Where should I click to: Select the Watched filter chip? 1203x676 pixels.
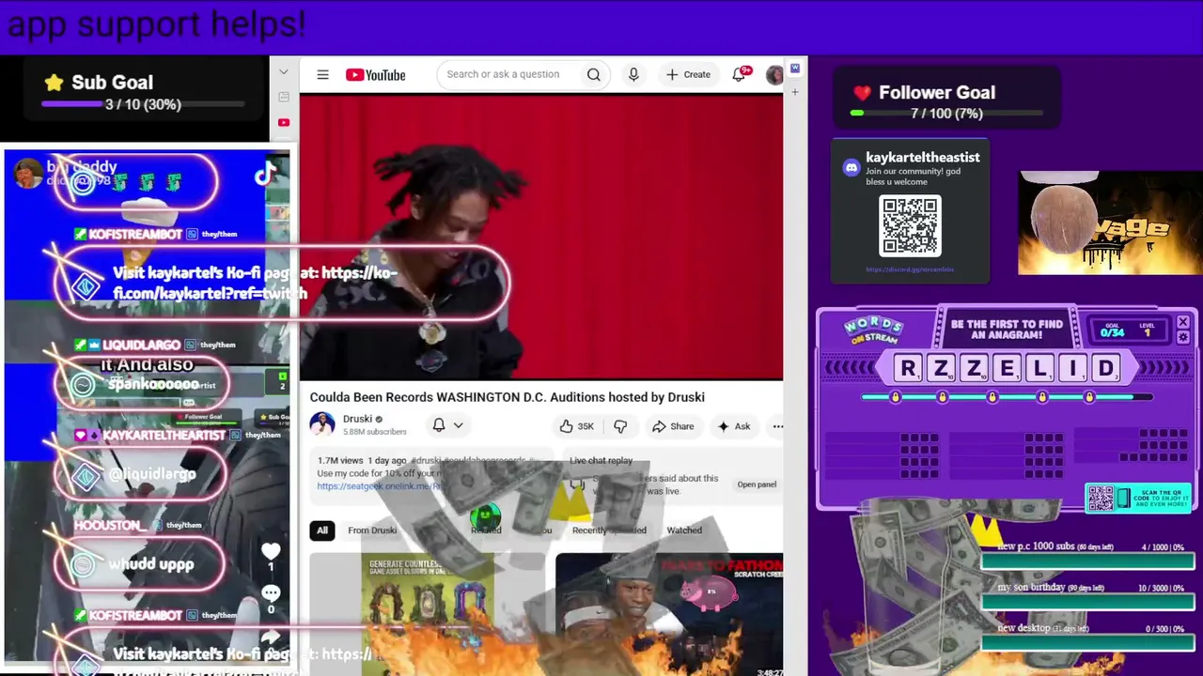(684, 530)
